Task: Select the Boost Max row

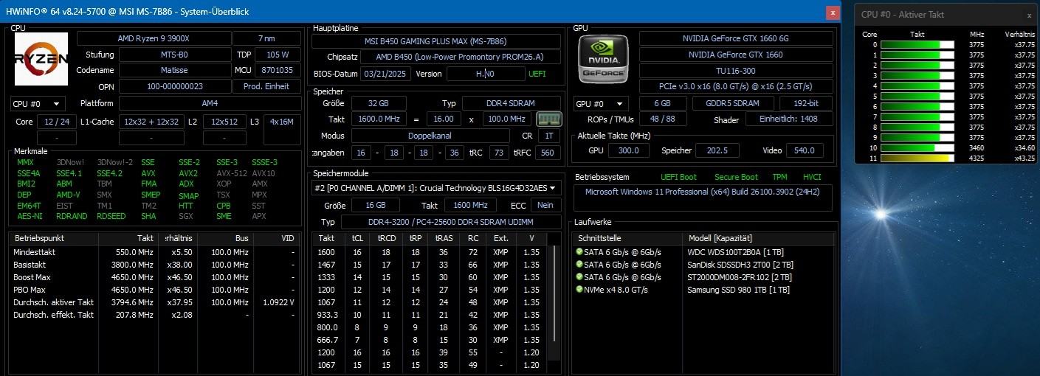Action: [x=156, y=277]
